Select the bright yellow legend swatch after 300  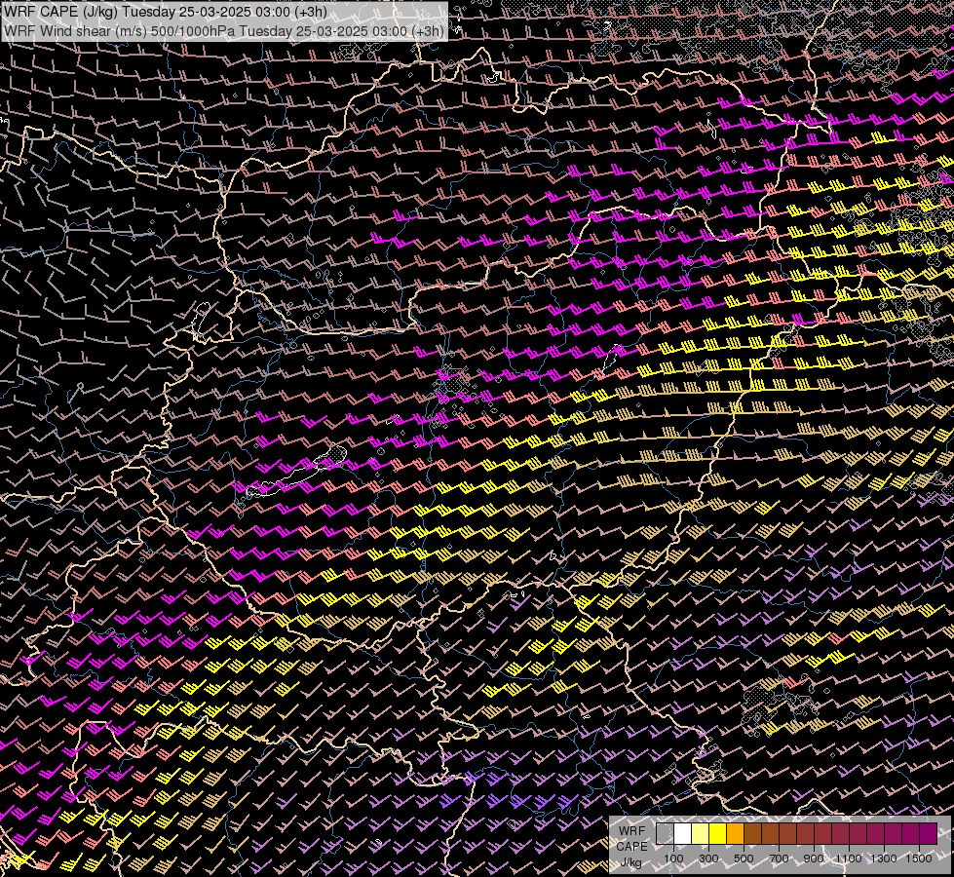click(x=717, y=834)
